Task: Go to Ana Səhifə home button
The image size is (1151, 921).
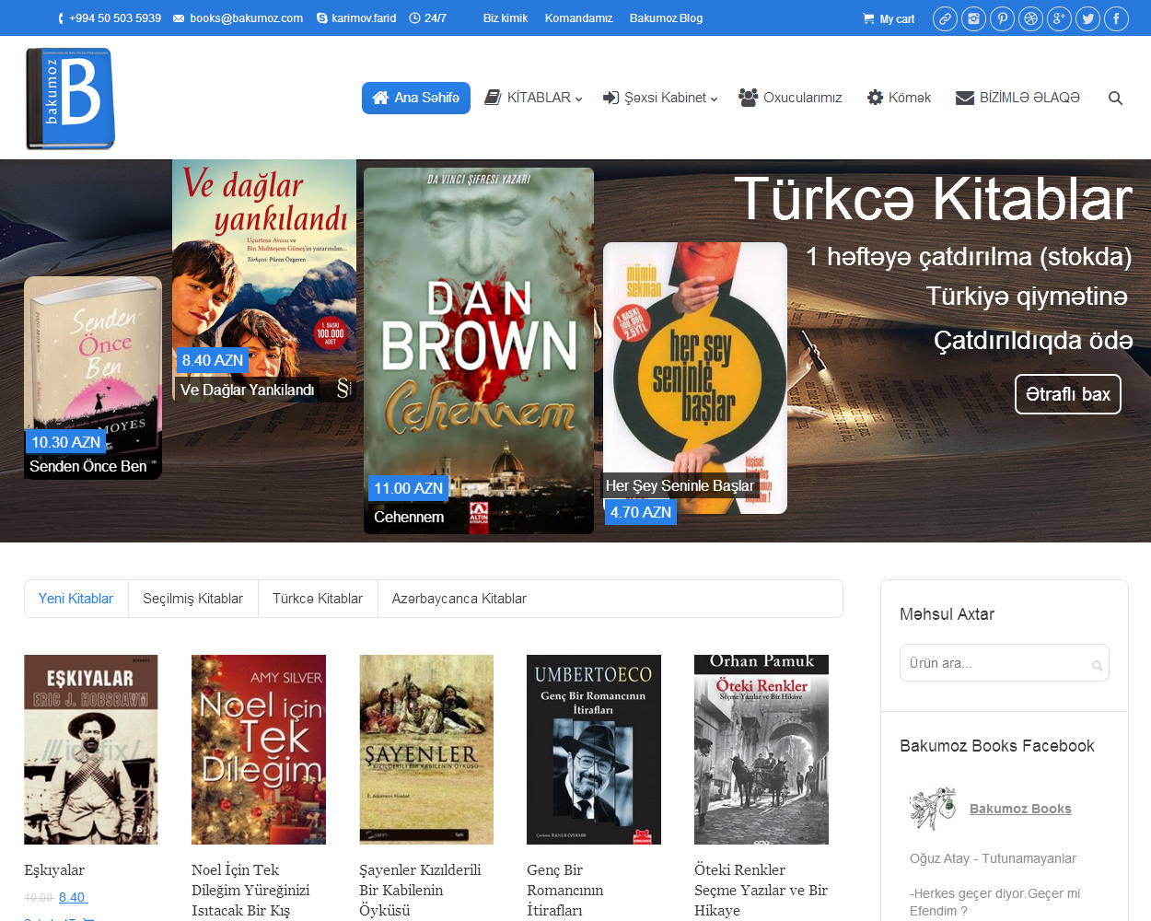Action: click(416, 98)
